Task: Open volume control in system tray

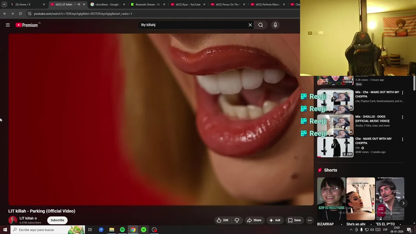Action: pyautogui.click(x=372, y=230)
